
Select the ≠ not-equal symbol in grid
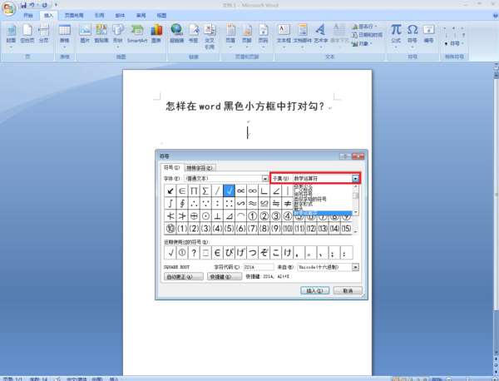[288, 203]
